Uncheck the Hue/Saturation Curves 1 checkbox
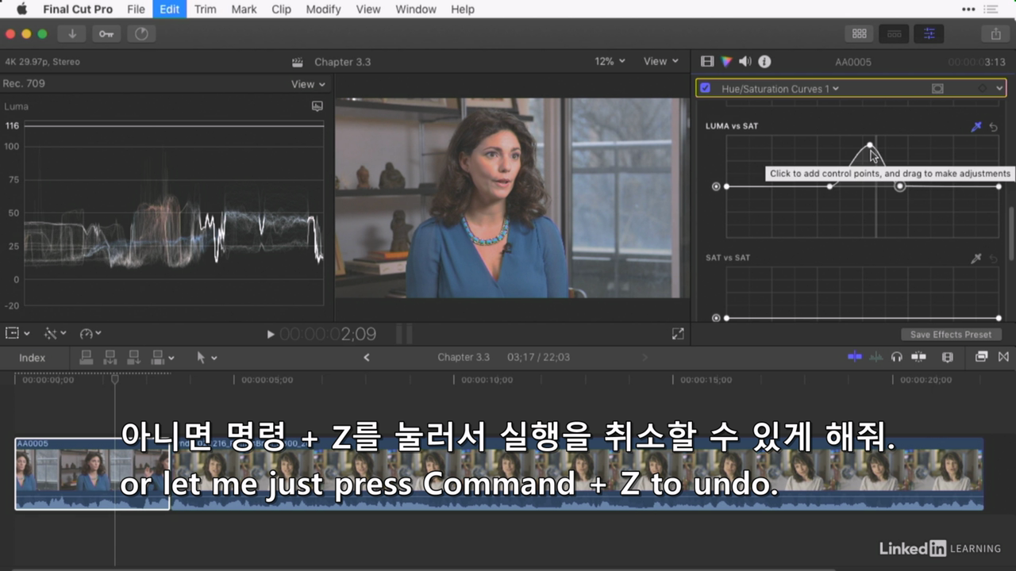1016x571 pixels. click(705, 88)
